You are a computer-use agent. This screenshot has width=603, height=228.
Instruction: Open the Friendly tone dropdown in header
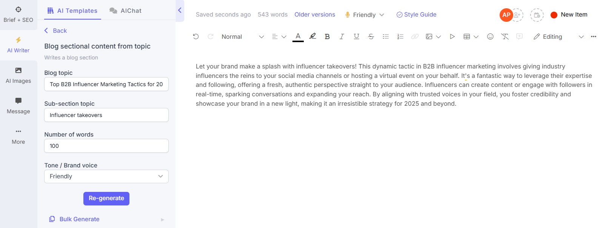tap(365, 15)
